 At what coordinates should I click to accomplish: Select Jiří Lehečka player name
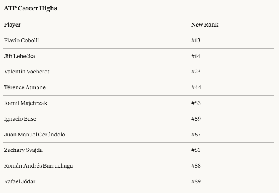pos(20,56)
